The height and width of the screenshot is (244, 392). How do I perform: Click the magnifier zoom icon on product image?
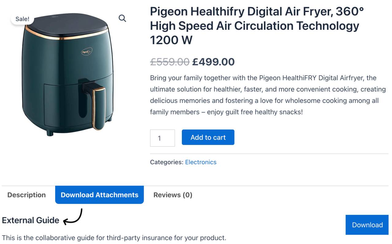click(x=122, y=18)
